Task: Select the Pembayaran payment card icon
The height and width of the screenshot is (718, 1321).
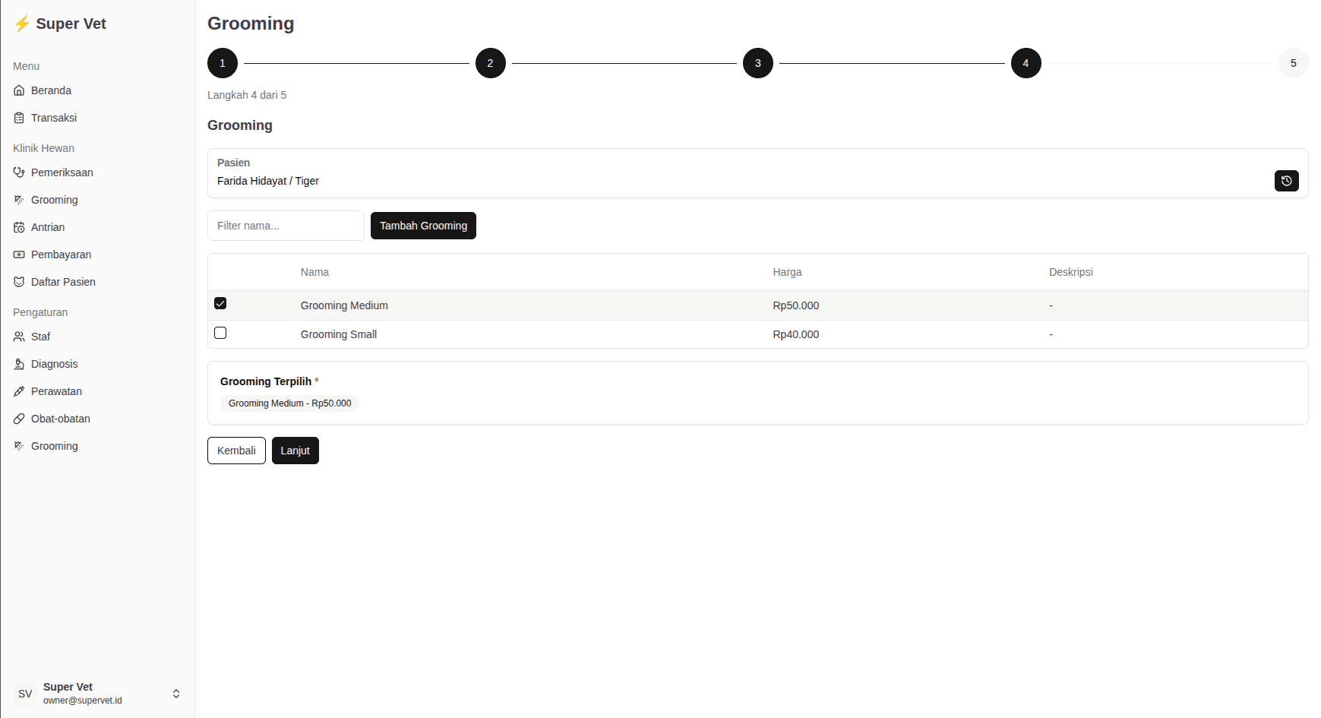Action: point(19,255)
